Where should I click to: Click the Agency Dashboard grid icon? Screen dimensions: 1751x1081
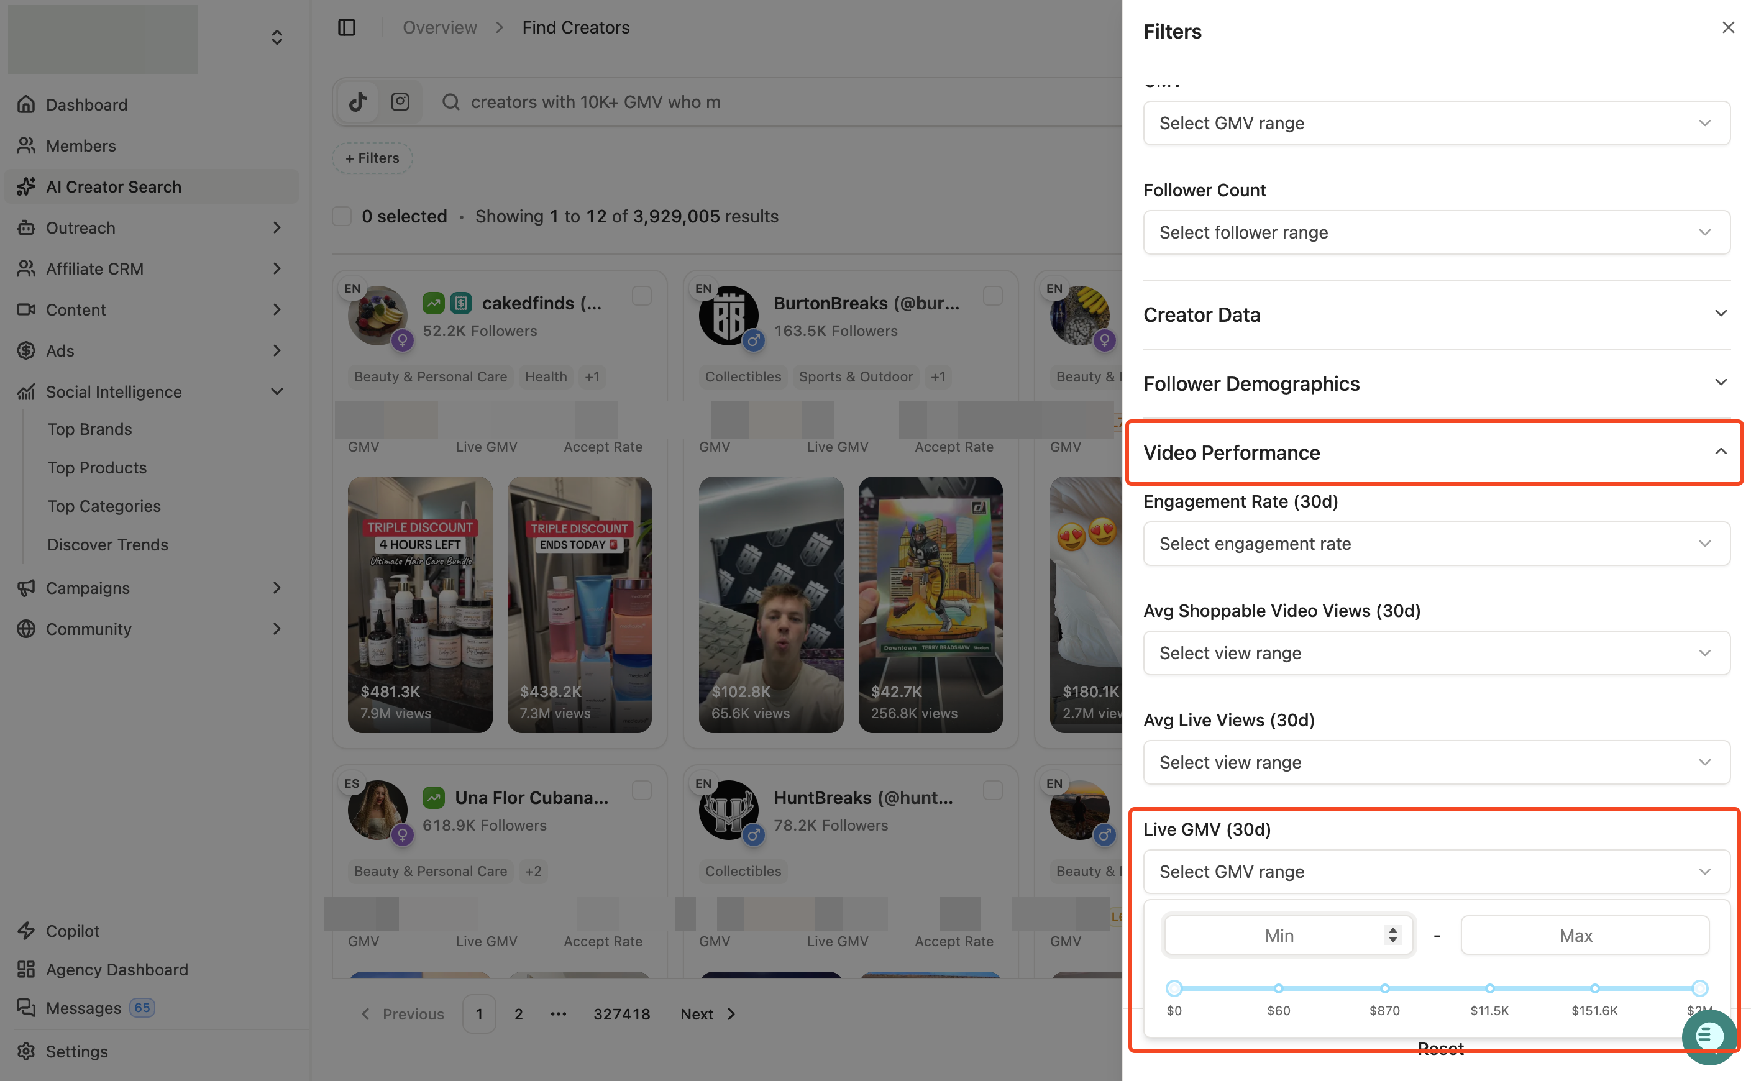tap(27, 969)
